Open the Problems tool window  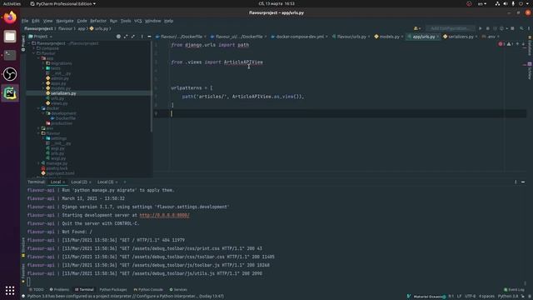(x=59, y=290)
